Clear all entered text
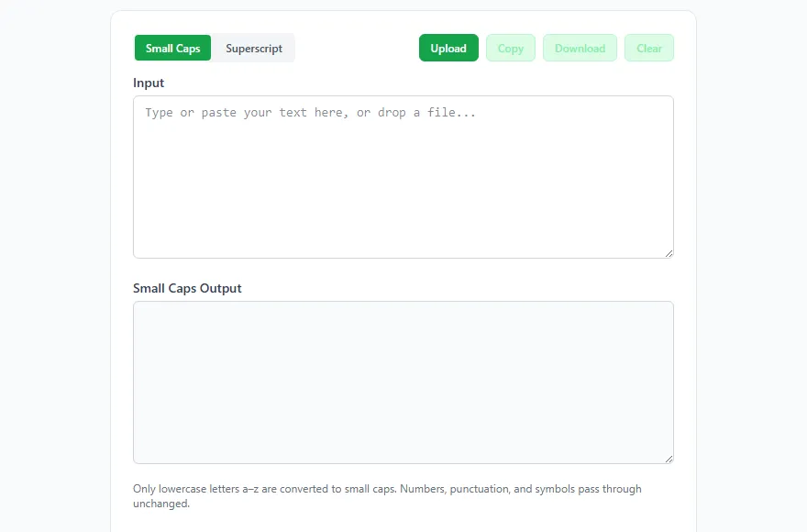The image size is (807, 532). tap(649, 49)
